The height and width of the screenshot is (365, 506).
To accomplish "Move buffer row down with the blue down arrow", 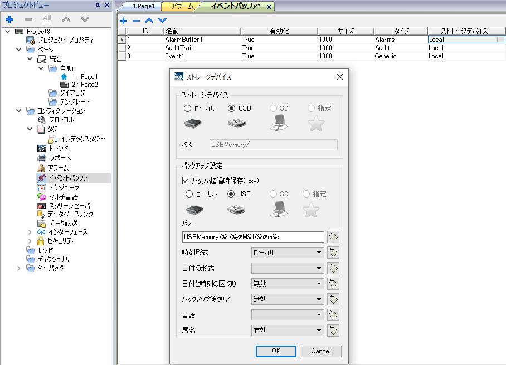I will [x=162, y=21].
